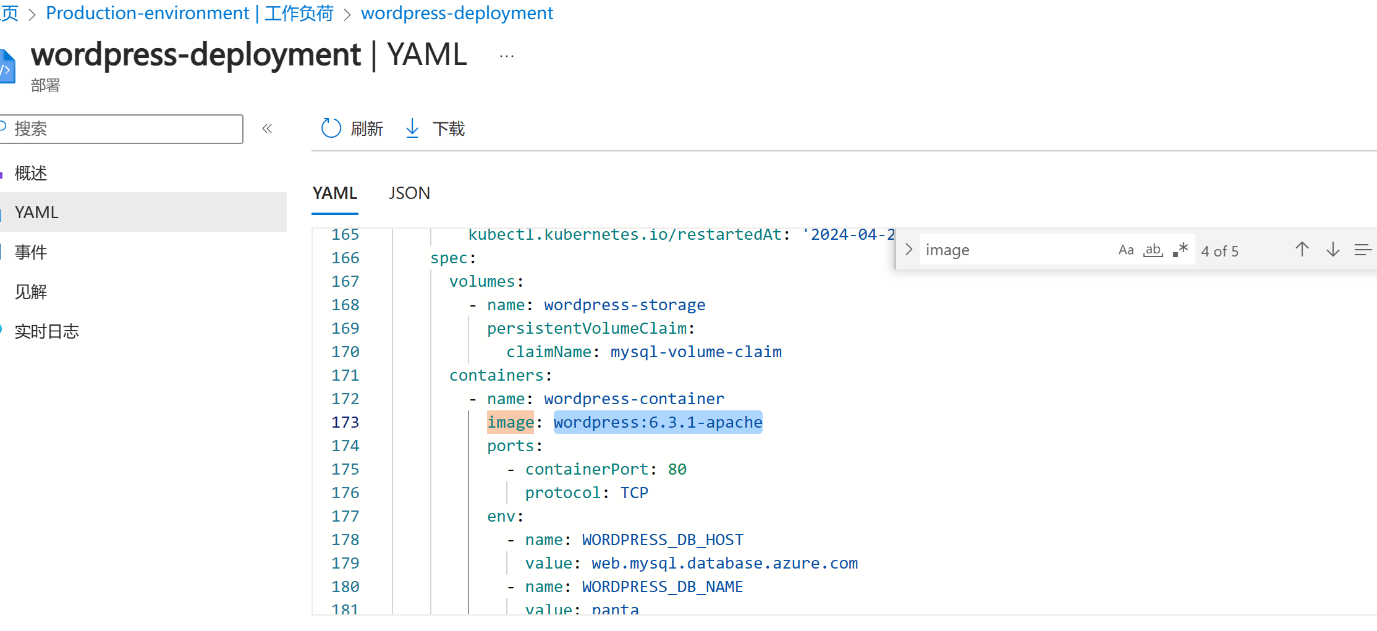Click the Refresh (刷新) button

coord(352,129)
